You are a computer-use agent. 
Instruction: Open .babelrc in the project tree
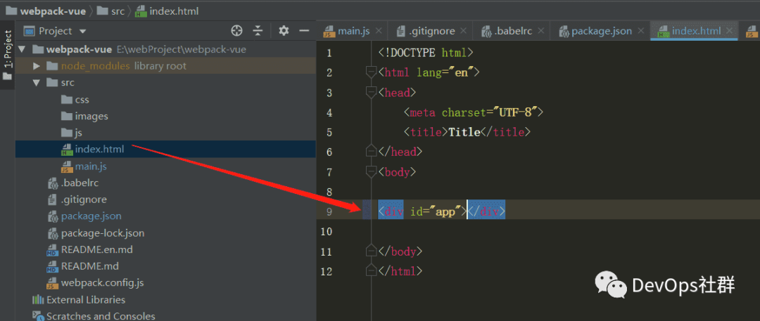point(73,183)
